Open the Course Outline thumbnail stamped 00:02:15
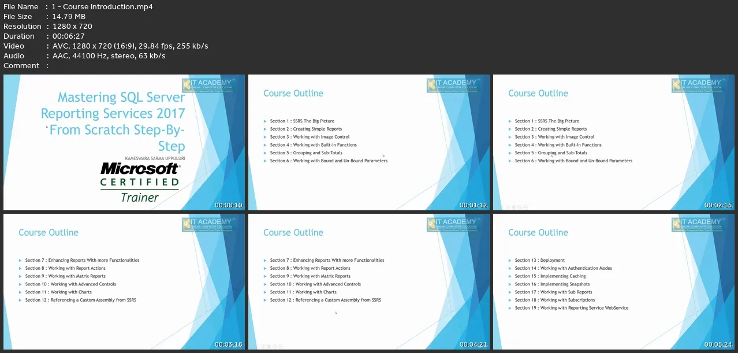This screenshot has height=353, width=738. point(614,142)
